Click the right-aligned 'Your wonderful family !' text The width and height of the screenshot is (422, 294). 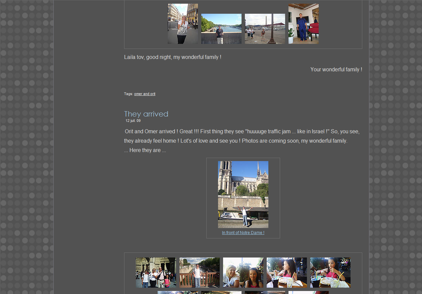336,70
